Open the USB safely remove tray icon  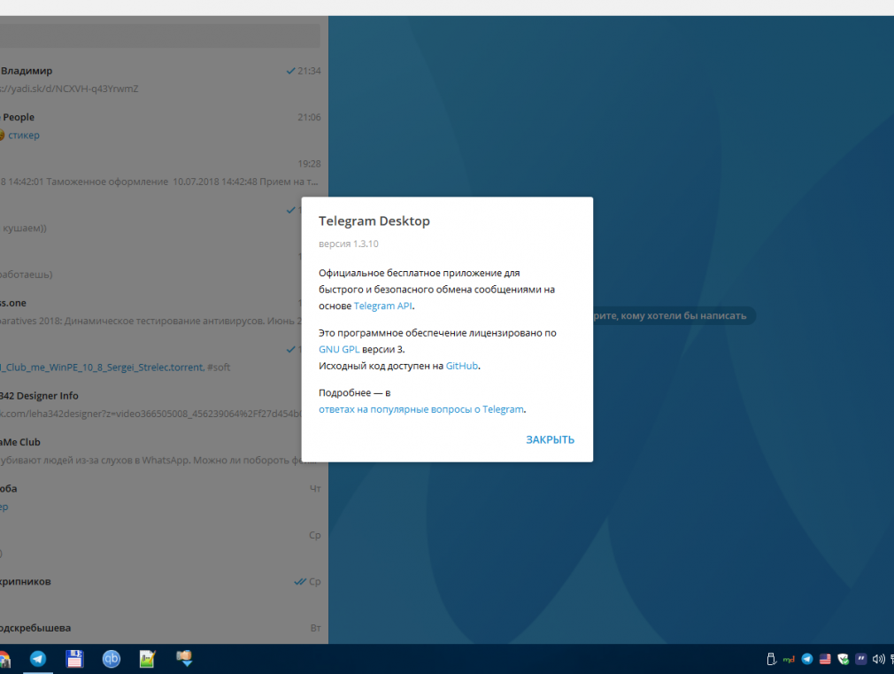pyautogui.click(x=771, y=659)
